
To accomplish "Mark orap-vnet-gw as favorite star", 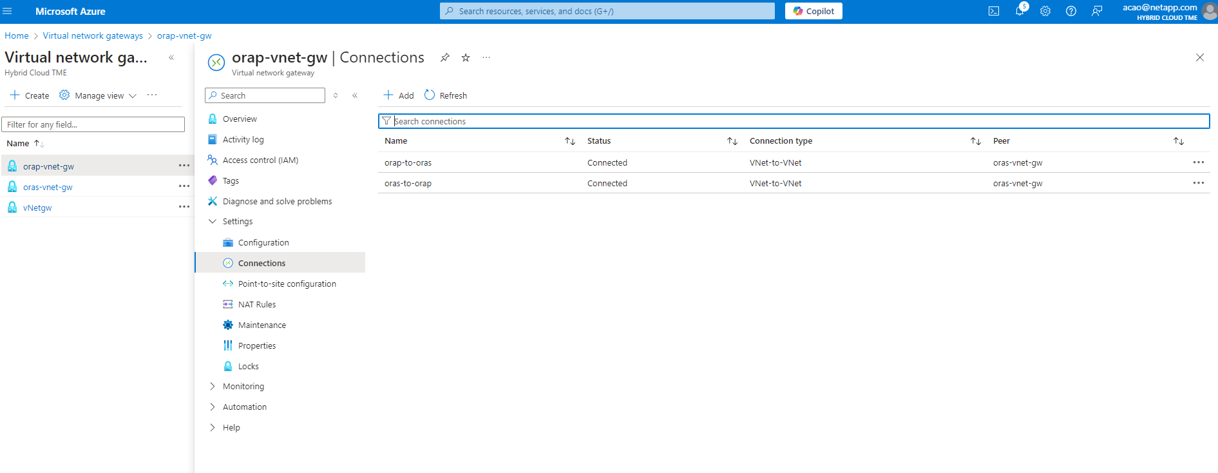I will click(x=466, y=57).
